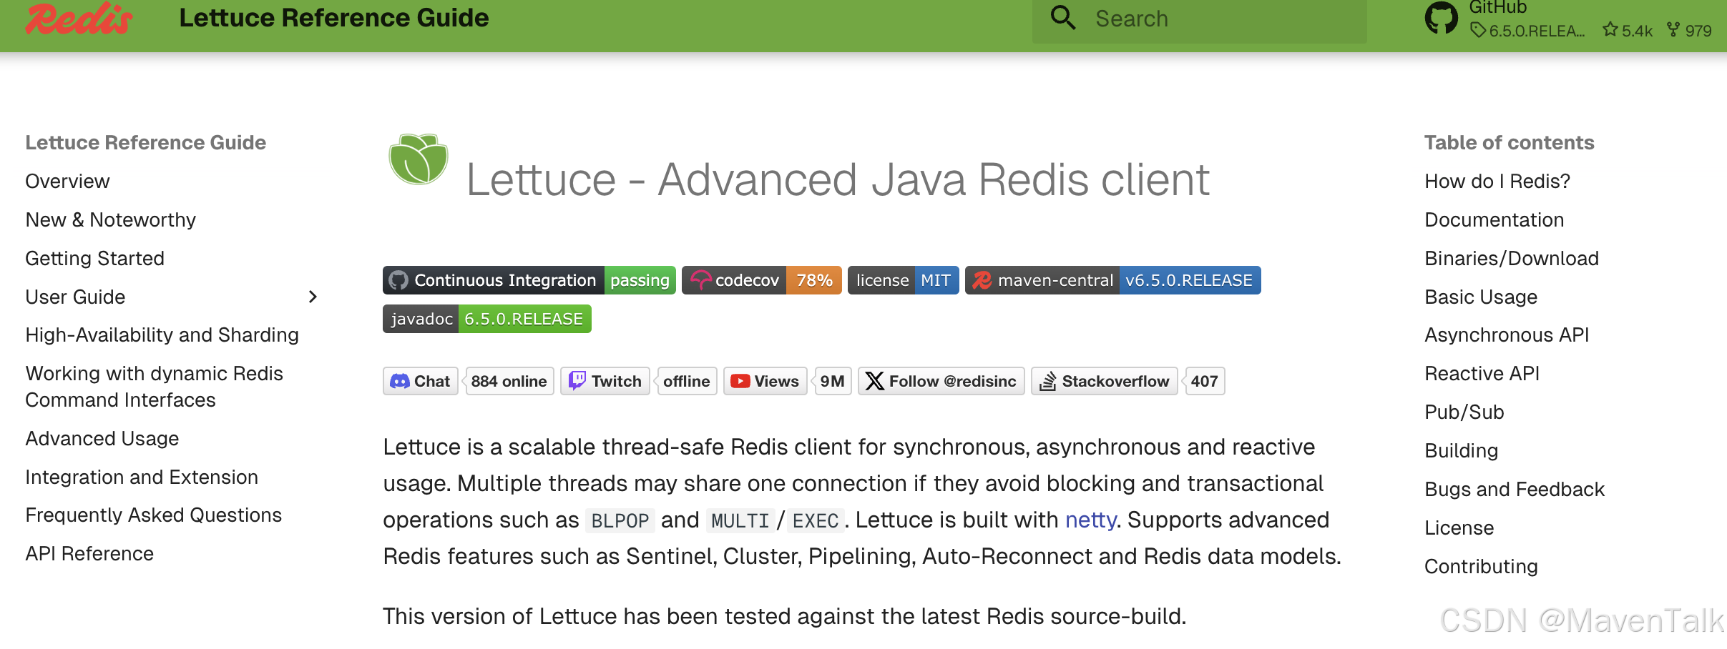This screenshot has height=649, width=1727.
Task: Click the EXEC inline code text
Action: 816,521
